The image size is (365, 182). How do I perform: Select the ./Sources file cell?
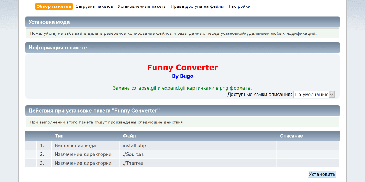(133, 154)
